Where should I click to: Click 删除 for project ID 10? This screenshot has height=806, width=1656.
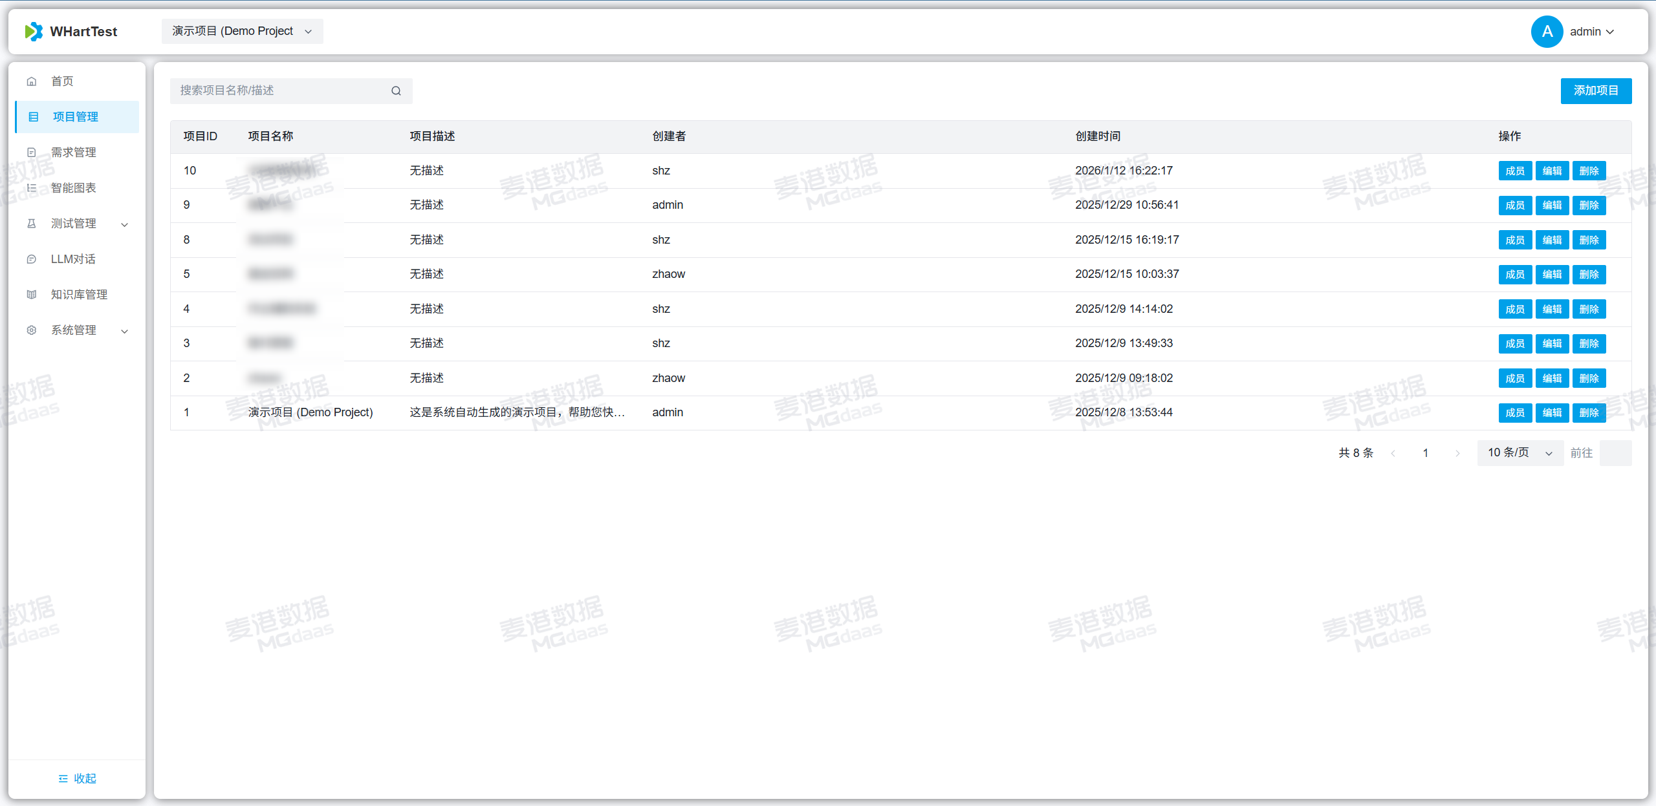(x=1589, y=171)
